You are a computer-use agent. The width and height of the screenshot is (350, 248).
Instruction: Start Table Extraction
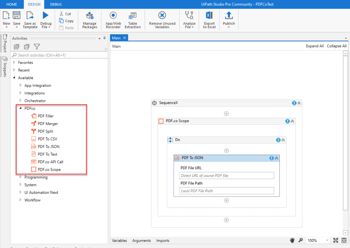133,20
